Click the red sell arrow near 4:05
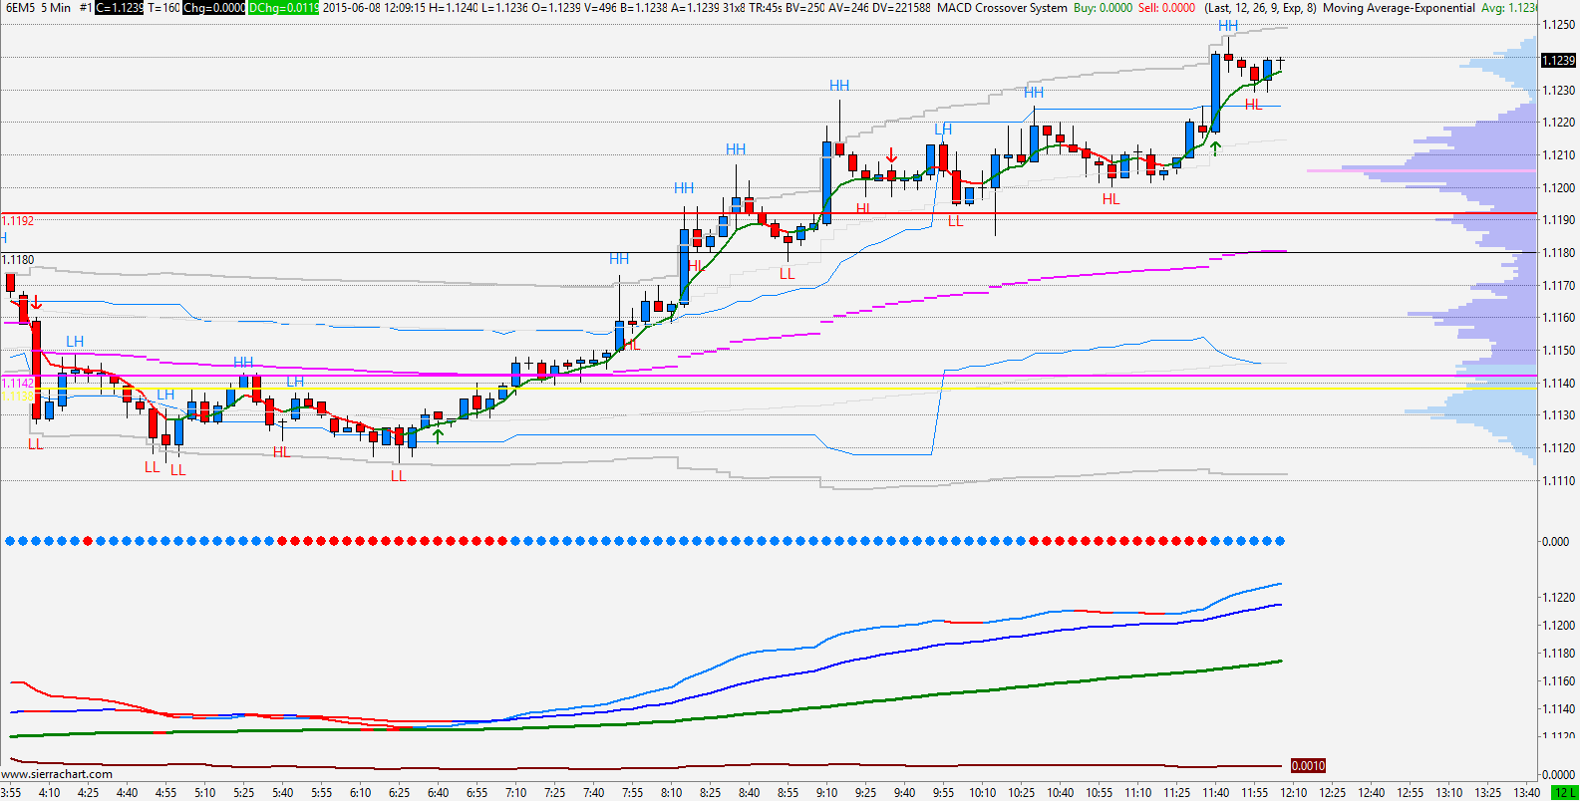 [37, 302]
